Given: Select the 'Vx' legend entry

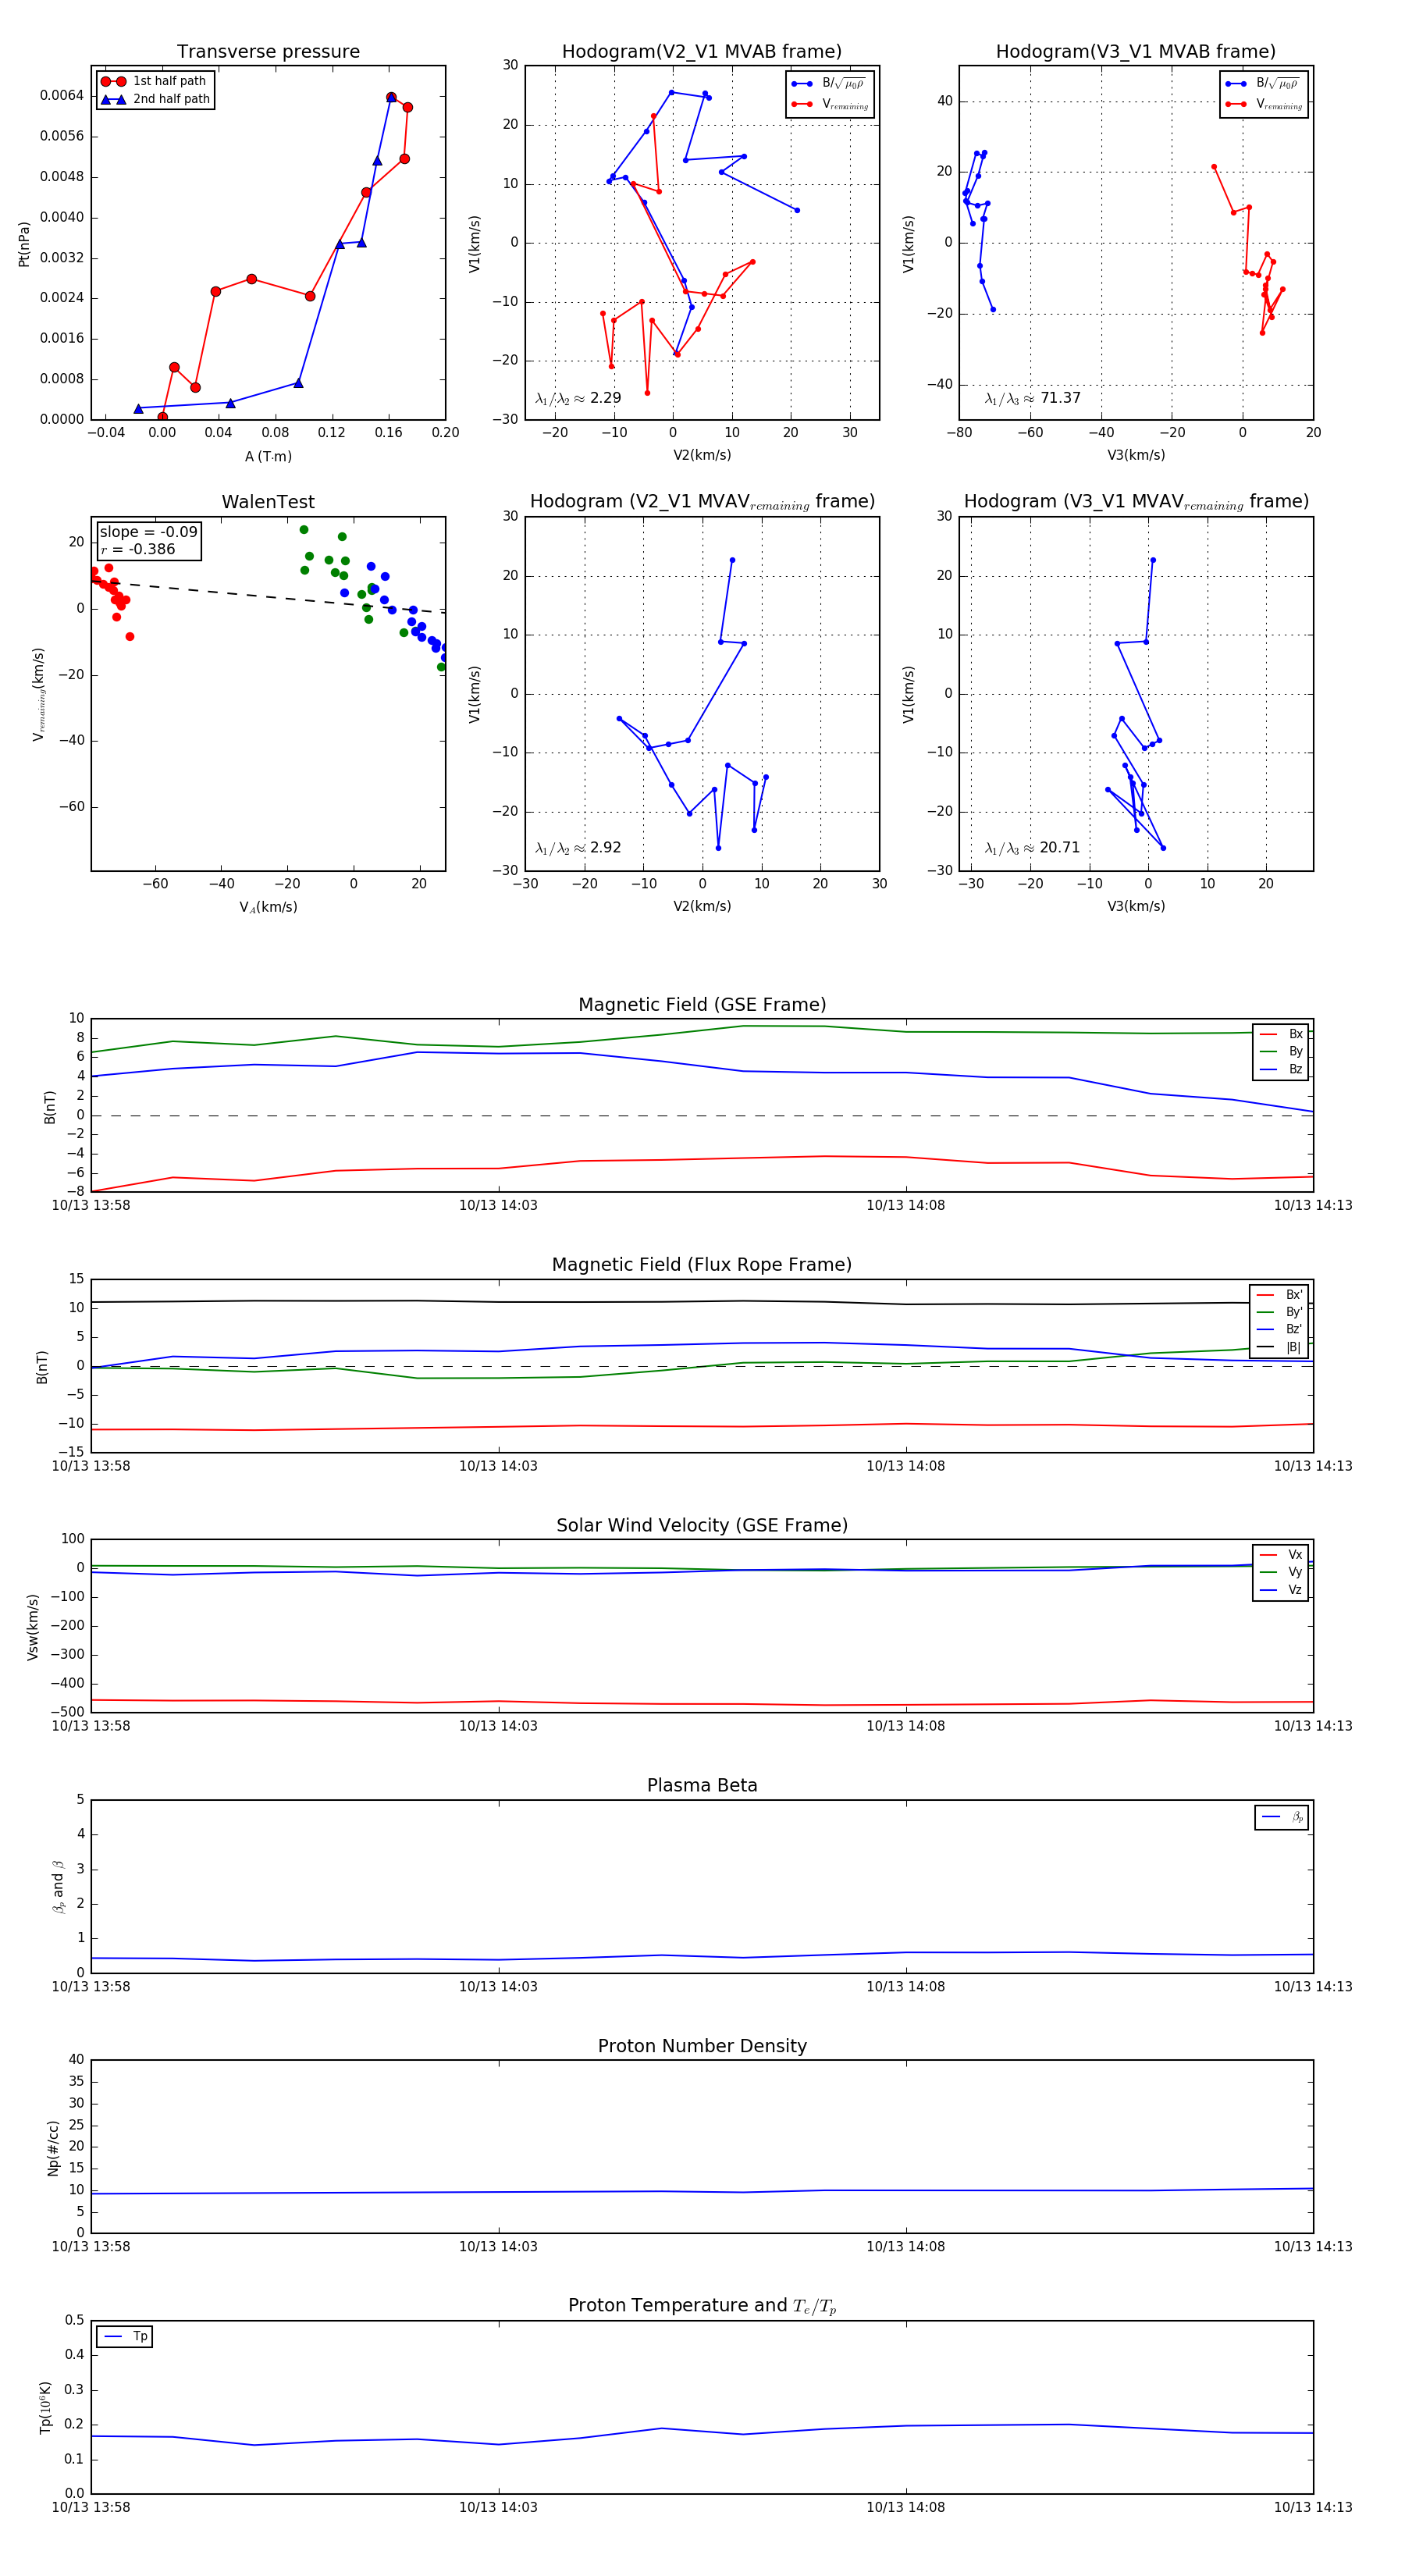Looking at the screenshot, I should (1281, 1555).
